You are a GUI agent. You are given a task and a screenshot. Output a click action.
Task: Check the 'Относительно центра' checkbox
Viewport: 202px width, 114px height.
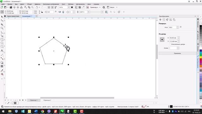pos(170,44)
